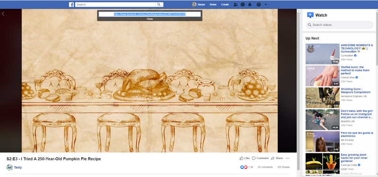The height and width of the screenshot is (177, 378).
Task: Go to Home in top bar
Action: click(x=213, y=5)
